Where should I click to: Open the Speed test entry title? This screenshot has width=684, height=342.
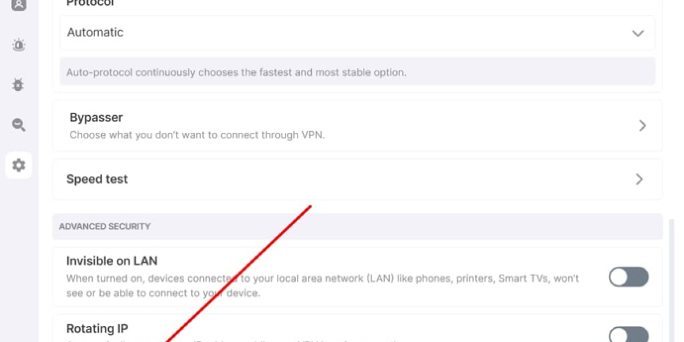click(97, 179)
